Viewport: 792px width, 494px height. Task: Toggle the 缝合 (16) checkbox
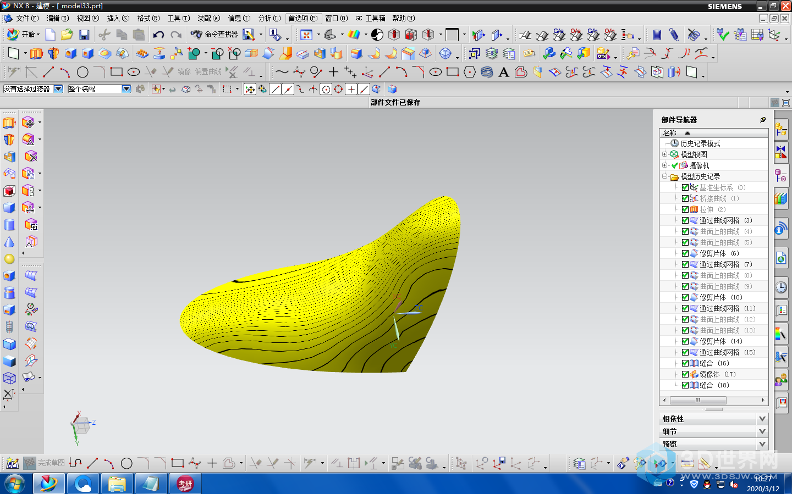(685, 363)
